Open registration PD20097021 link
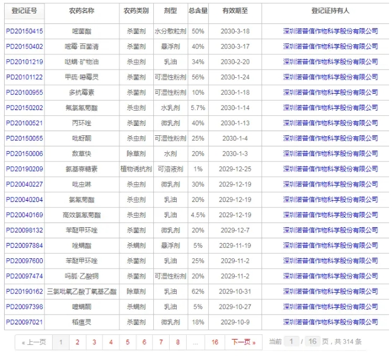This screenshot has height=356, width=392. (25, 322)
